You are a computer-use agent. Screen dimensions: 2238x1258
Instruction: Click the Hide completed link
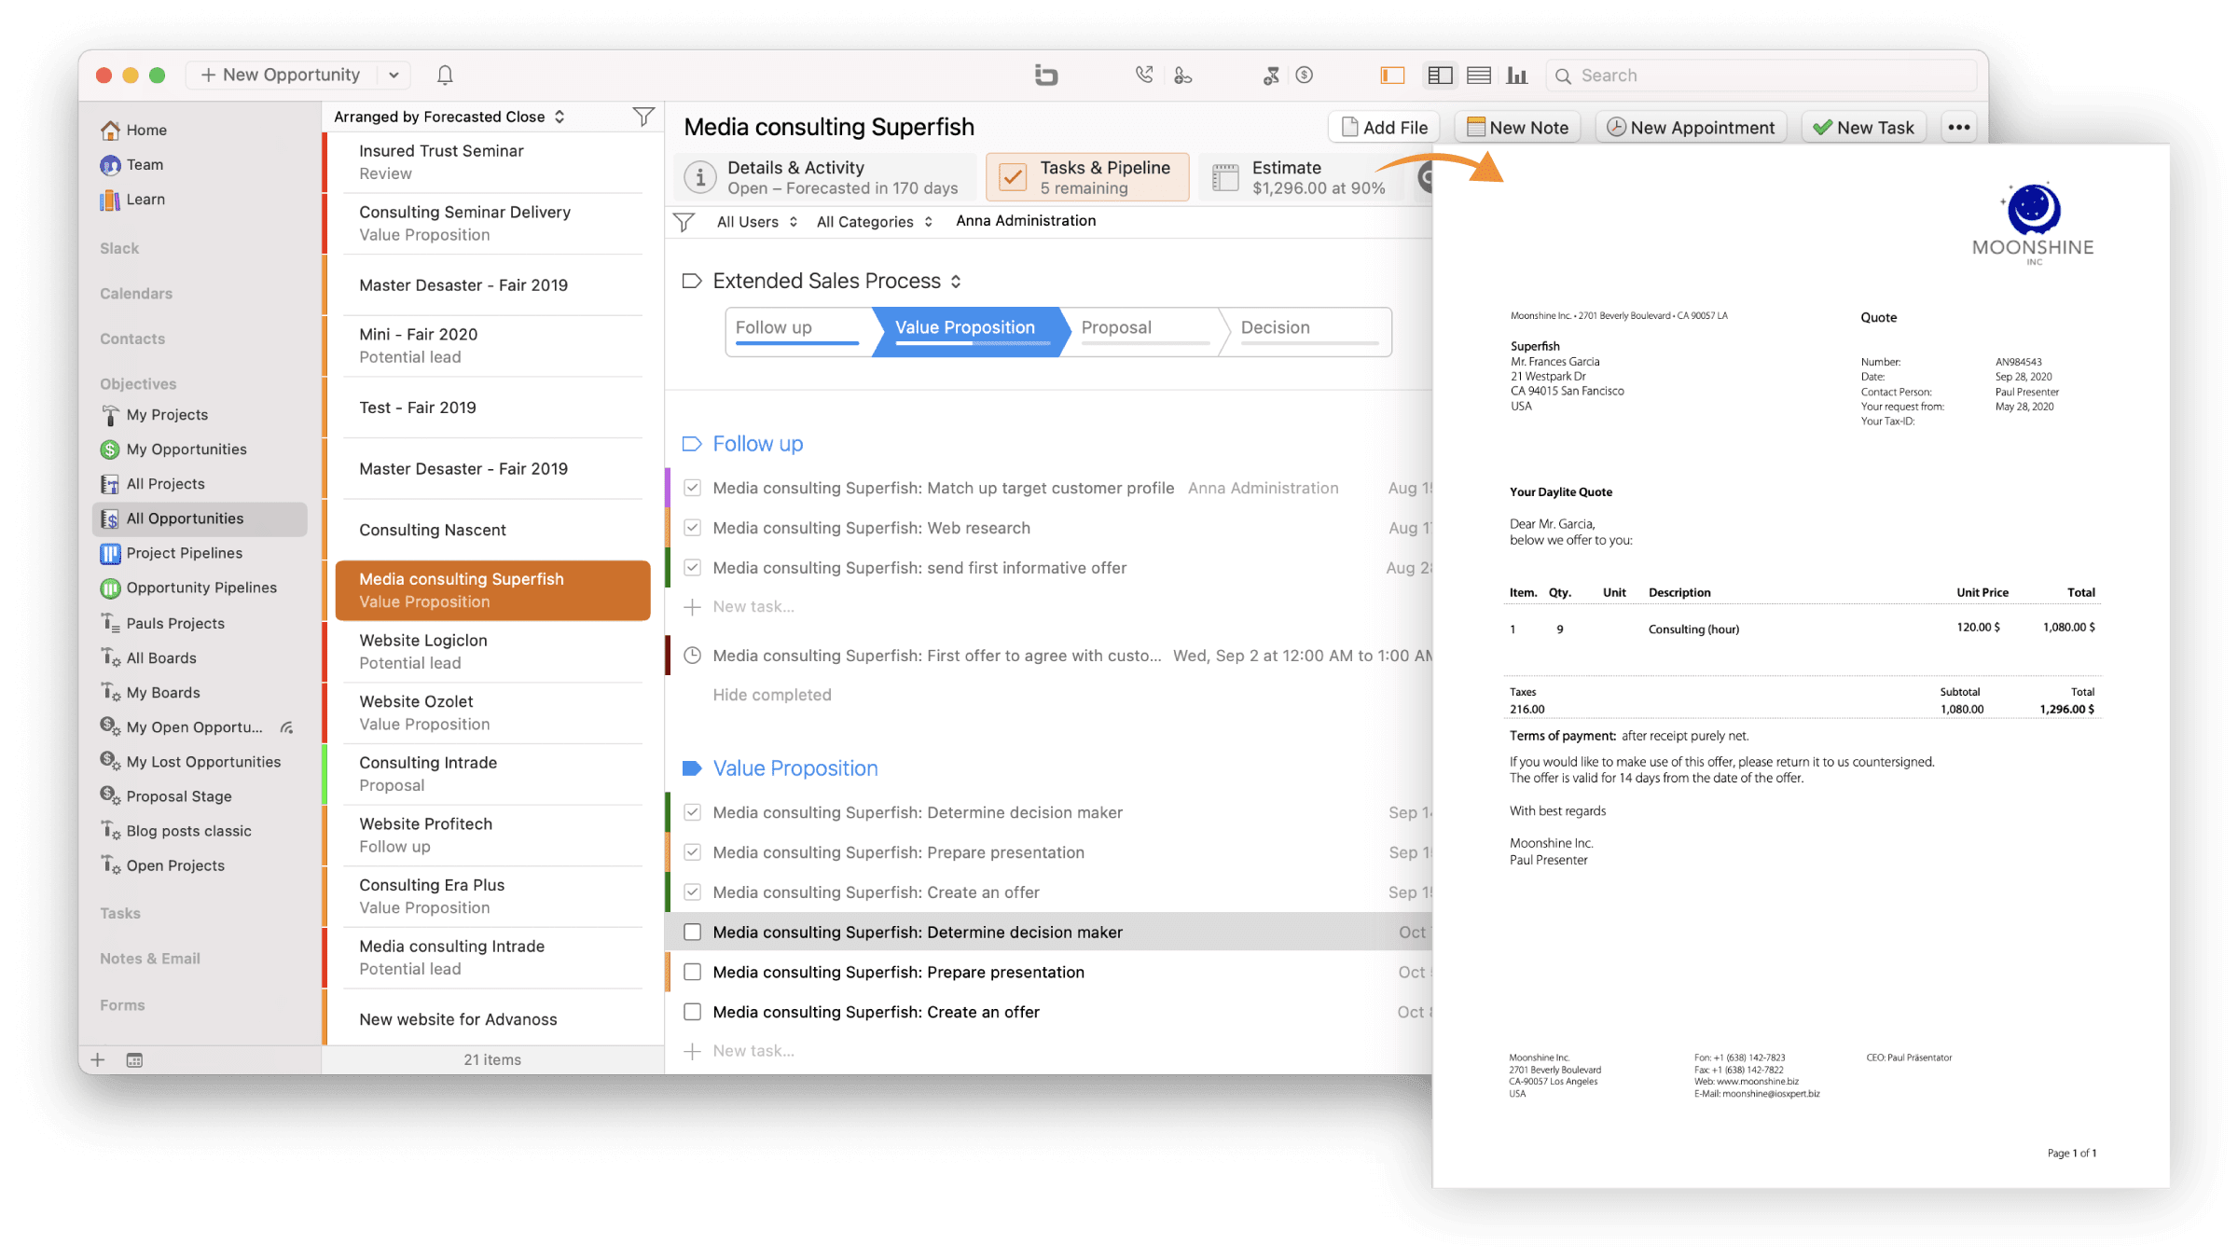point(771,695)
